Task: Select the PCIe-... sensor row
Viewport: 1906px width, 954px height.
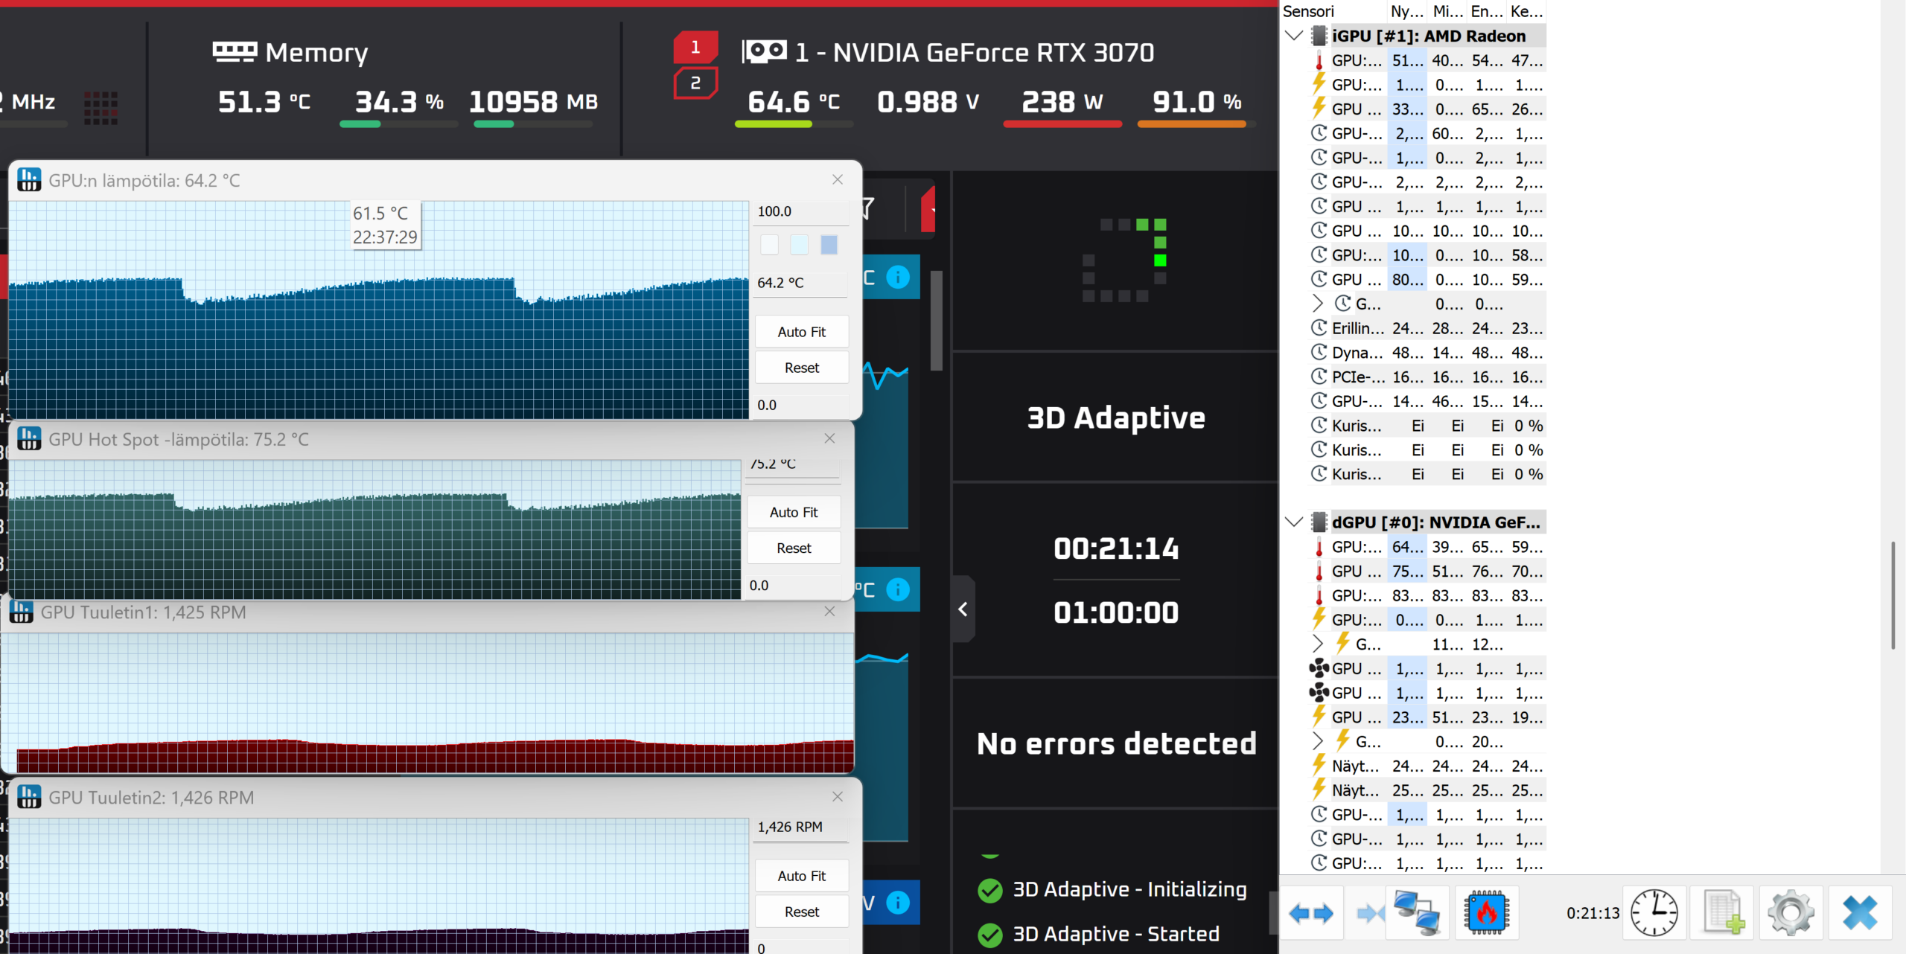Action: coord(1427,377)
